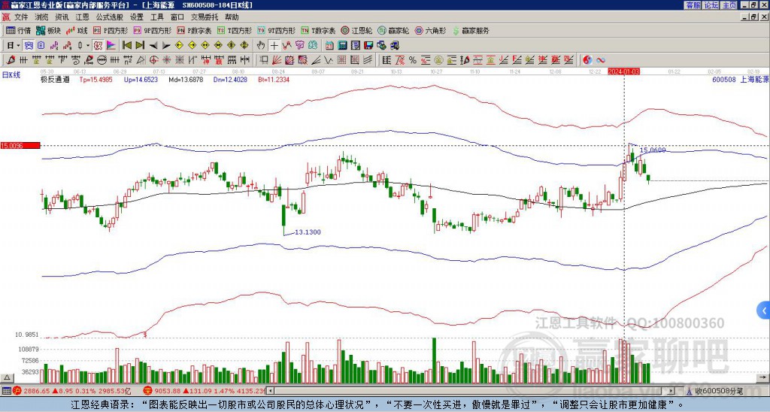Click the blue side panel chevron

pyautogui.click(x=764, y=311)
